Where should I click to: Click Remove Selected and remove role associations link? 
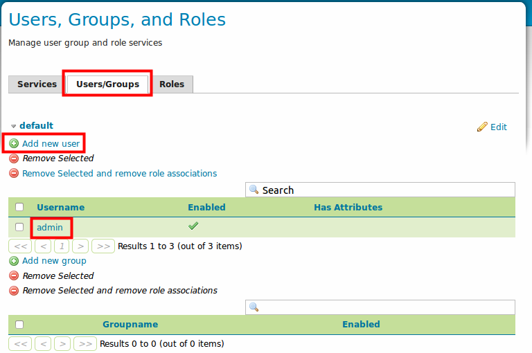click(x=119, y=173)
